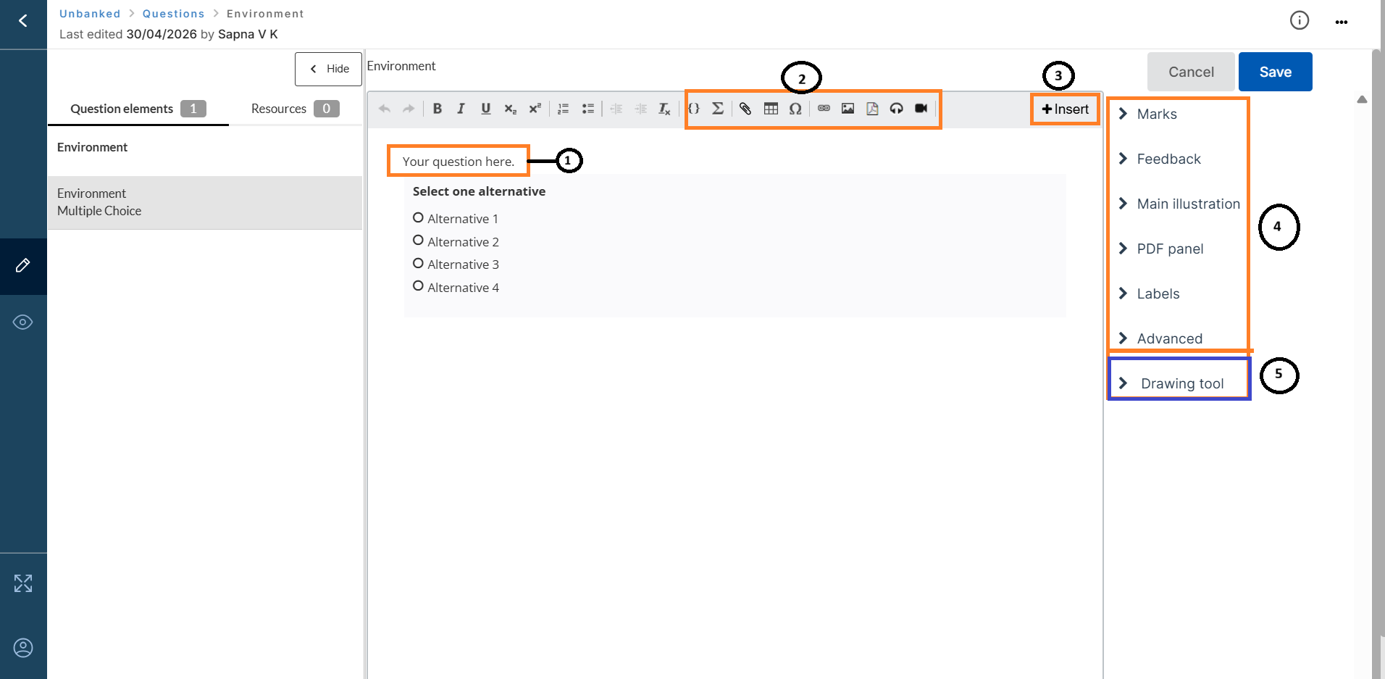
Task: Click the 'Select one alternative' heading
Action: (479, 191)
